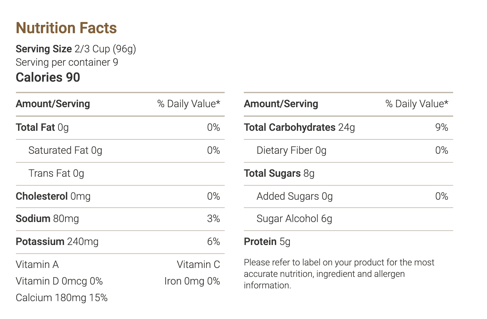This screenshot has width=487, height=319.
Task: Click the Calcium 180mg 15% text
Action: click(x=62, y=298)
